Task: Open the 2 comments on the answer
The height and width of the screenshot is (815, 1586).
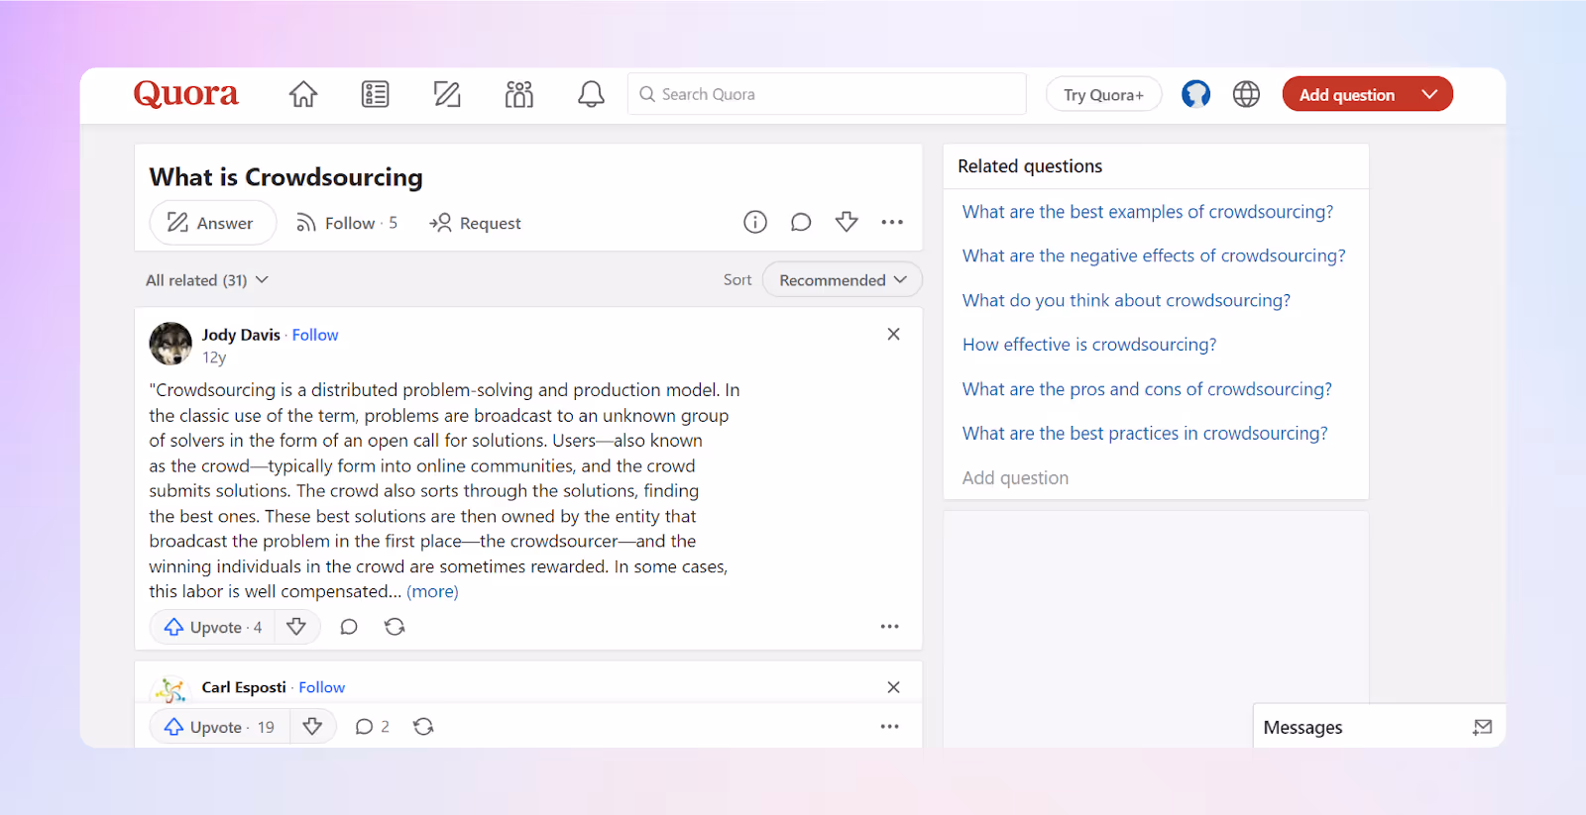Action: pos(373,727)
